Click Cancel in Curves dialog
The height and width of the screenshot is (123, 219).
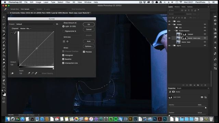[89, 29]
